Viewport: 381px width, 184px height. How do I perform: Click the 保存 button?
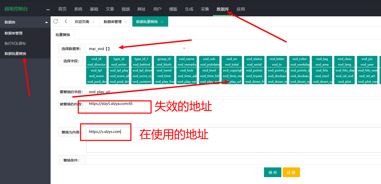pos(272,173)
